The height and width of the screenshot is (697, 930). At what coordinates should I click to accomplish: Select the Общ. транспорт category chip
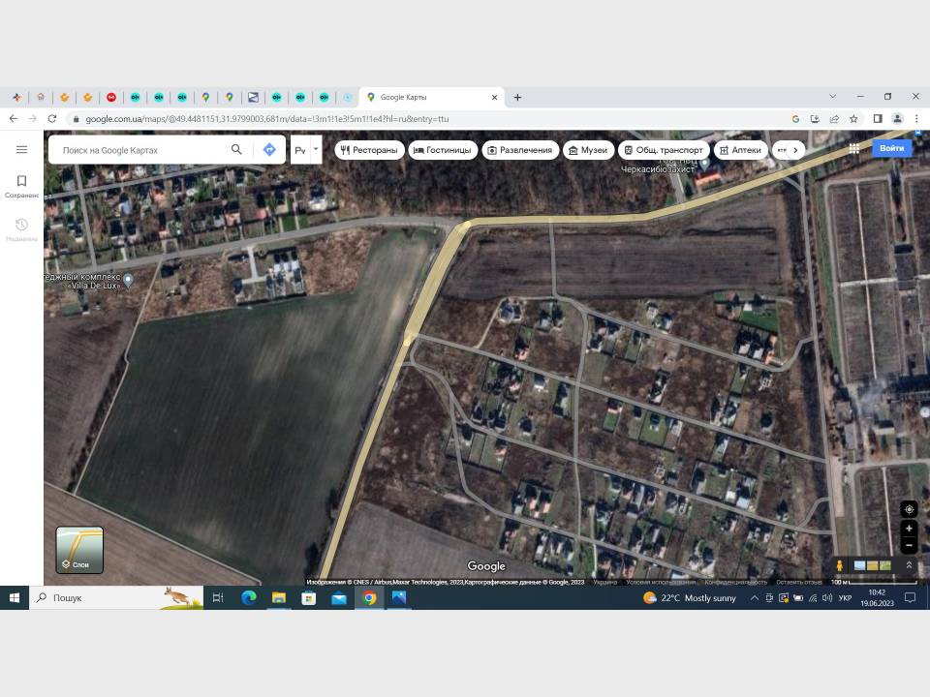664,150
